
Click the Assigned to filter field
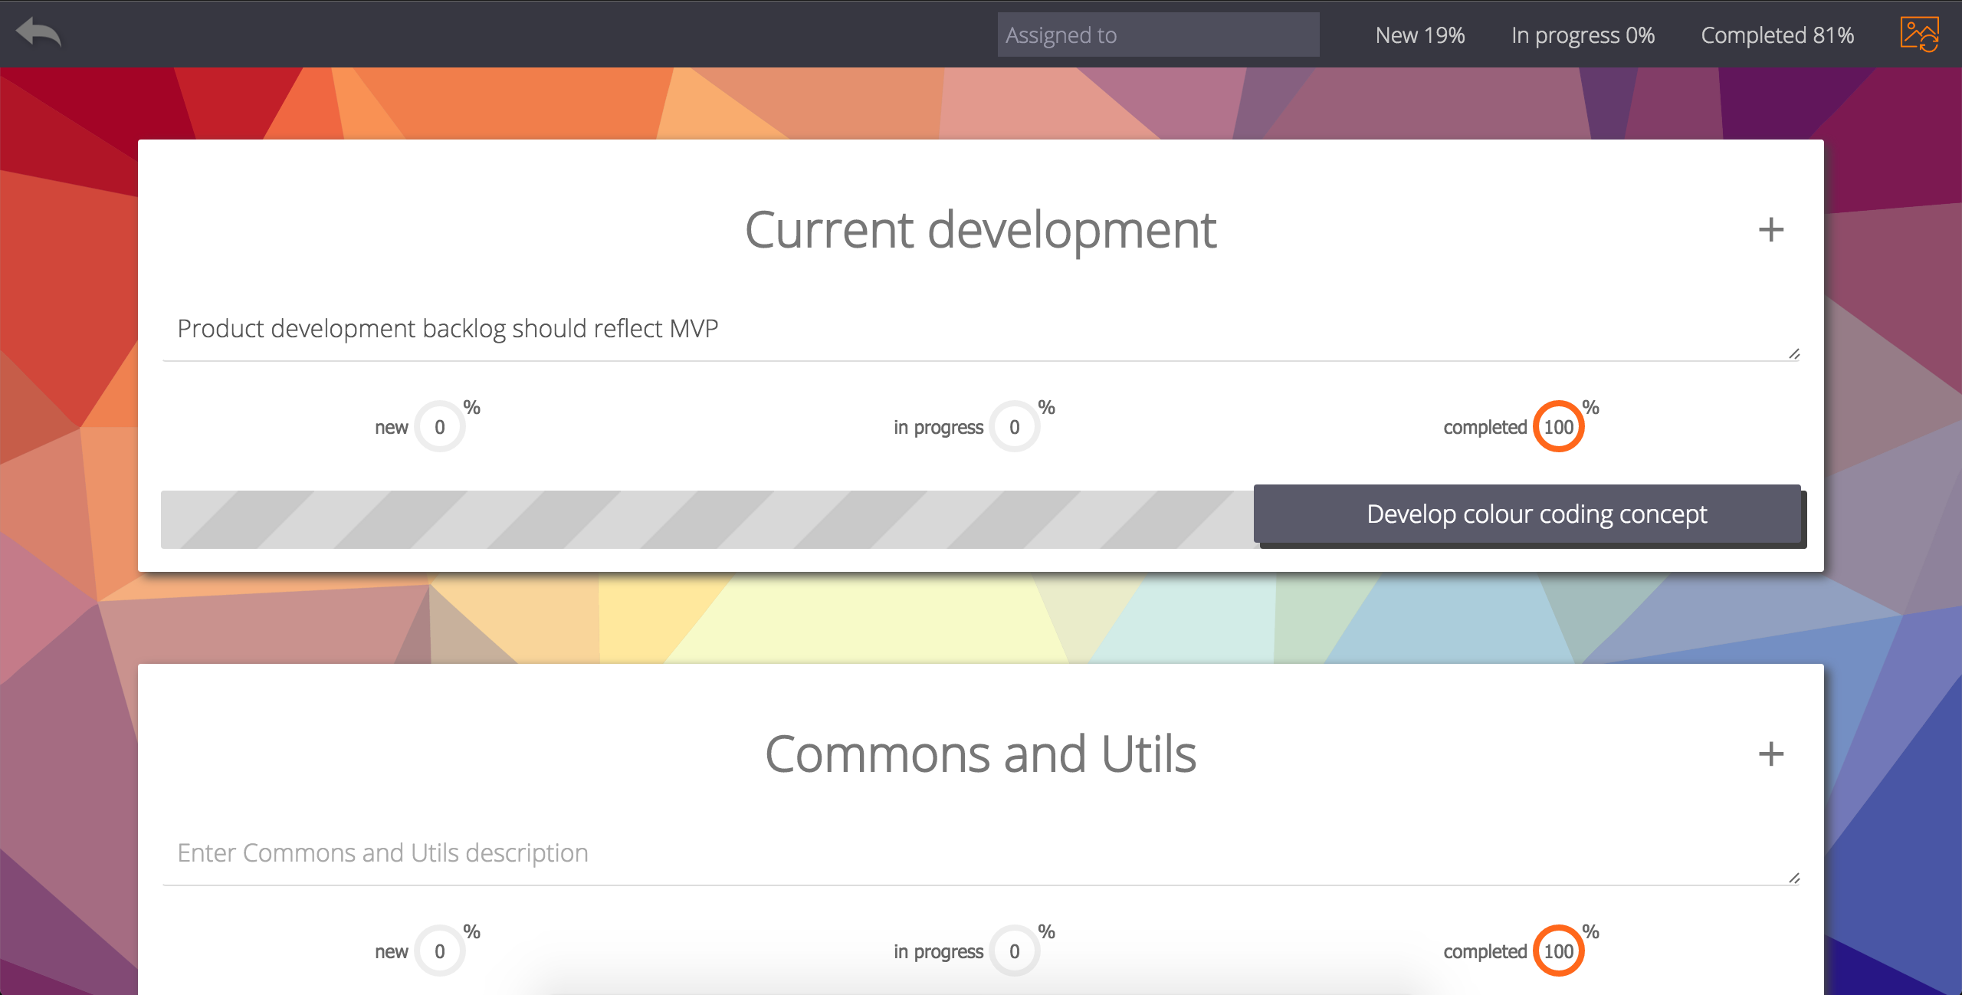point(1157,35)
